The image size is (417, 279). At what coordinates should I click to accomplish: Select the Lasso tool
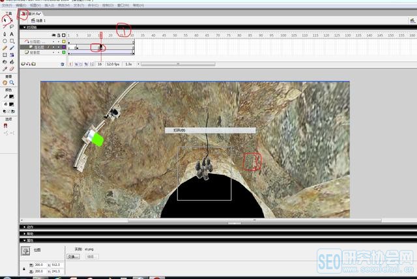click(12, 27)
